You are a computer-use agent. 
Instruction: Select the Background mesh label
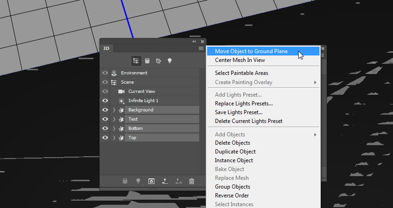[141, 110]
